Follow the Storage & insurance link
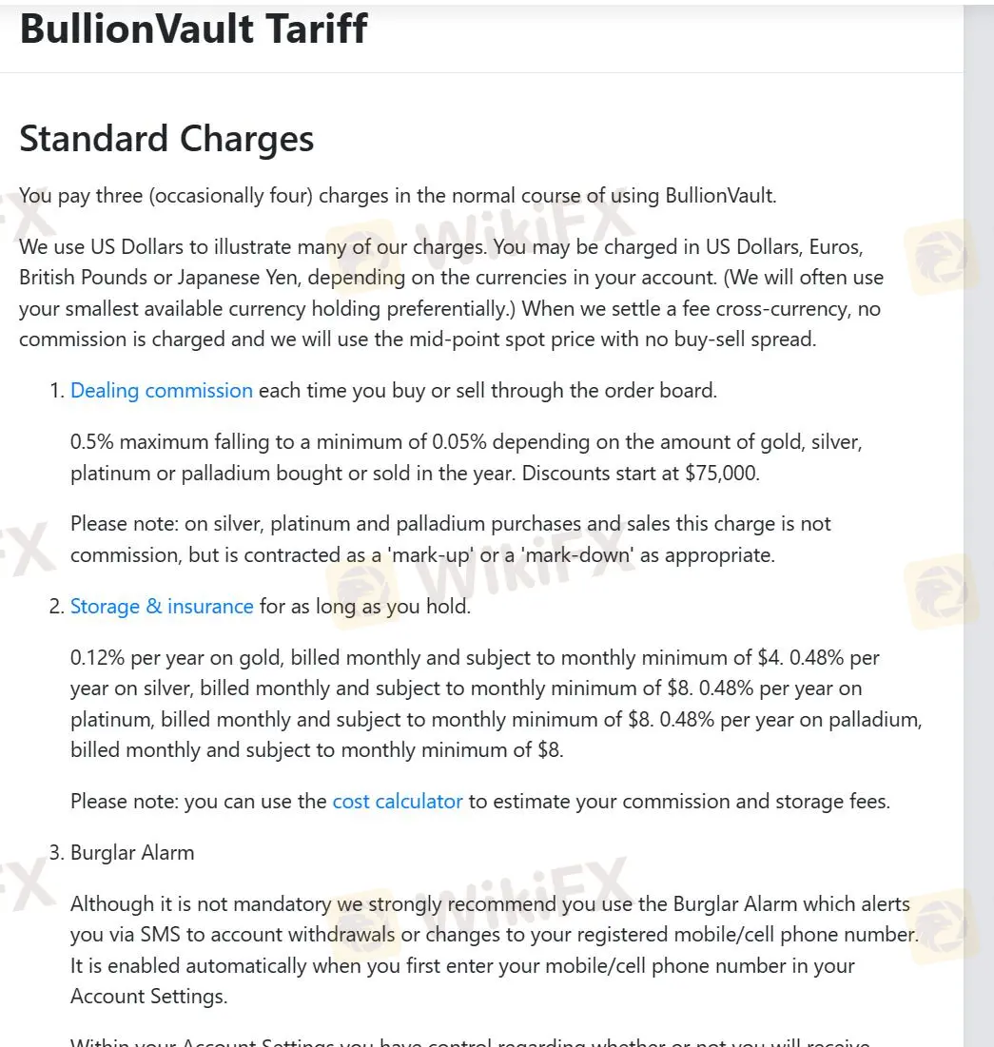 pyautogui.click(x=162, y=607)
